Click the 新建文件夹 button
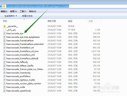 coord(27,16)
